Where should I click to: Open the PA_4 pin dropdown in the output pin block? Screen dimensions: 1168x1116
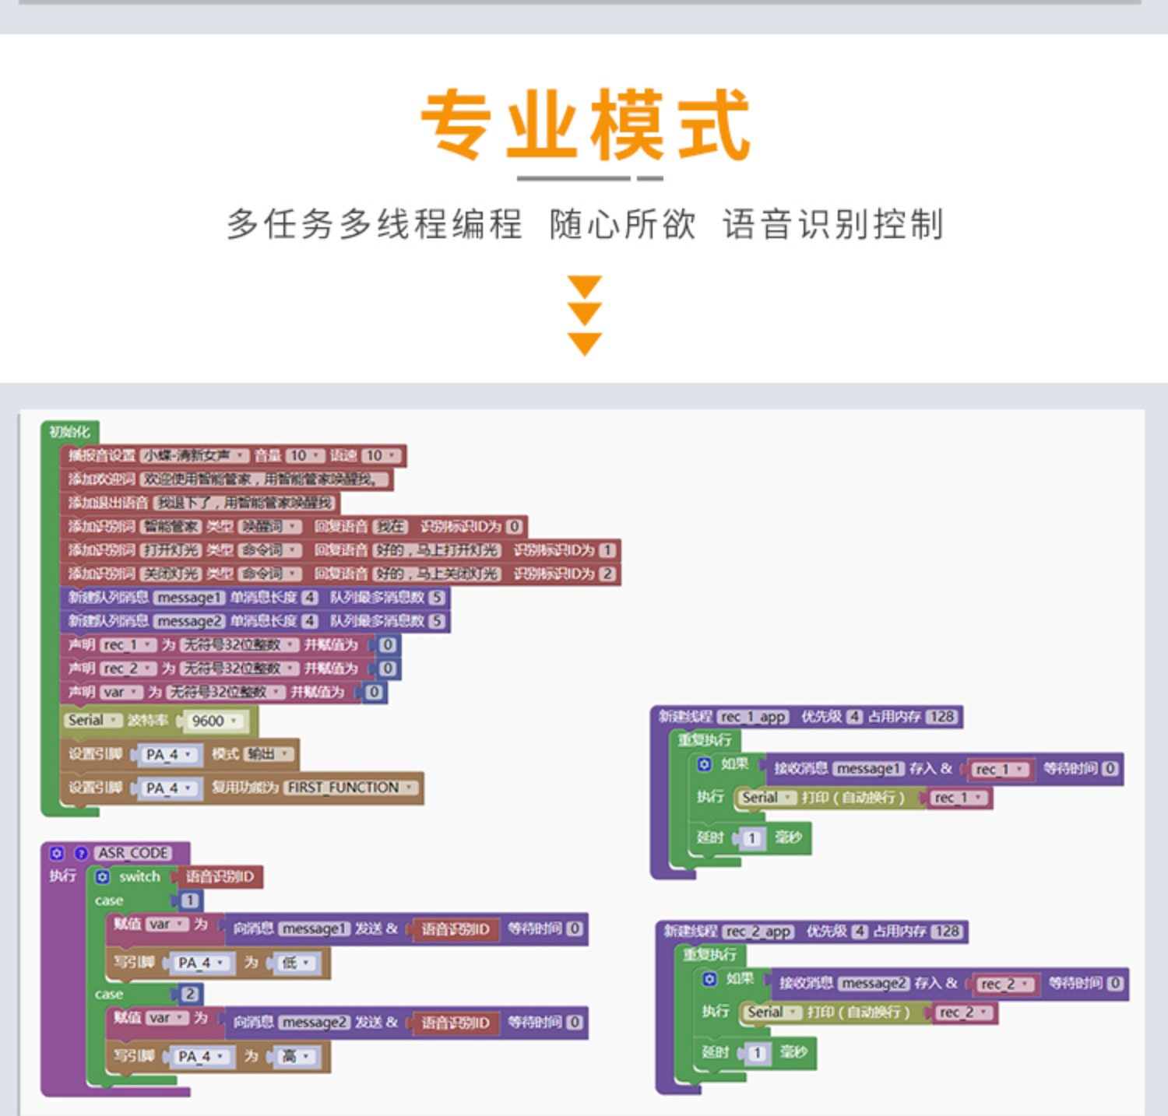tap(189, 753)
